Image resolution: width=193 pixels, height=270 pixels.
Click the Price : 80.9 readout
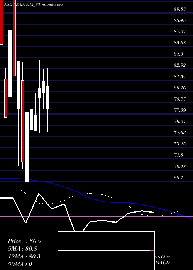pos(24,241)
